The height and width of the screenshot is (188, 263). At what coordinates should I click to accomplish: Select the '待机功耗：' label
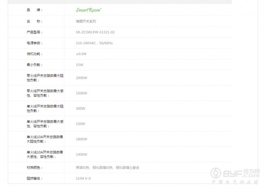point(35,54)
